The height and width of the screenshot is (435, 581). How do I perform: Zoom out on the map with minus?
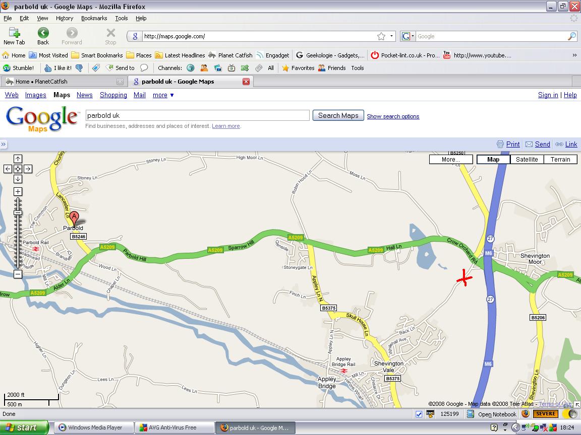pyautogui.click(x=18, y=274)
